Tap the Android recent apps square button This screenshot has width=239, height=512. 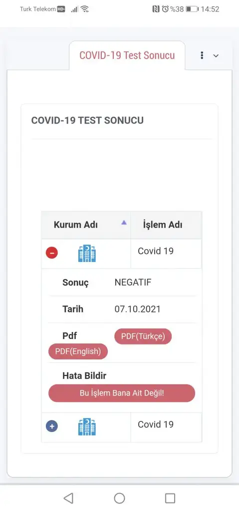(x=170, y=498)
